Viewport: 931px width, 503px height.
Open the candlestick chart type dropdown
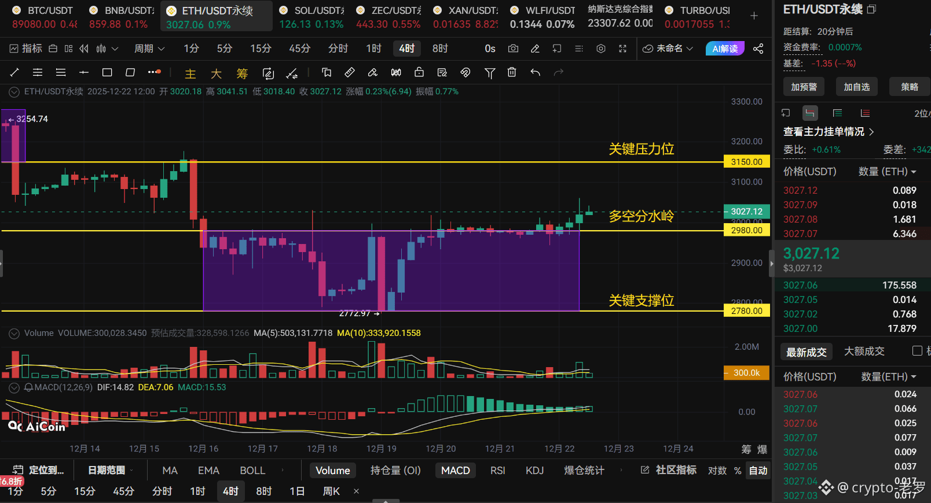(x=107, y=49)
